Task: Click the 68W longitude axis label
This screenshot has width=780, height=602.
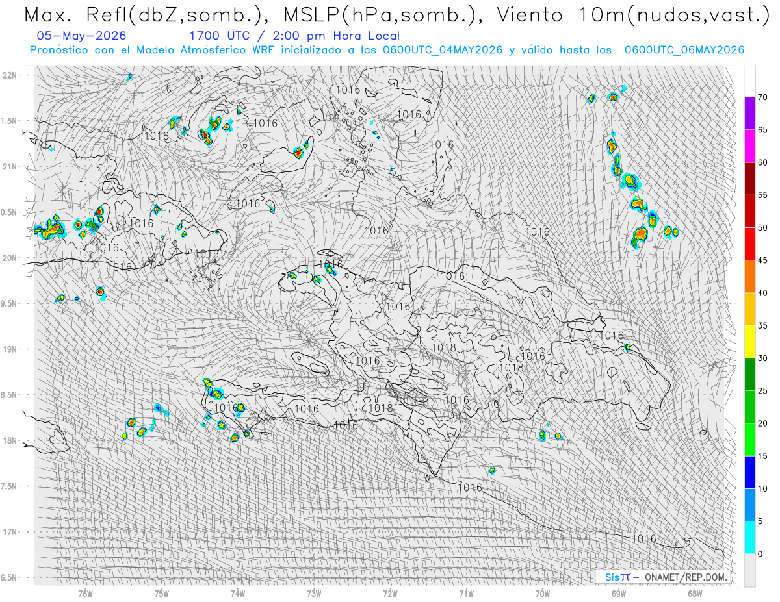Action: tap(695, 593)
